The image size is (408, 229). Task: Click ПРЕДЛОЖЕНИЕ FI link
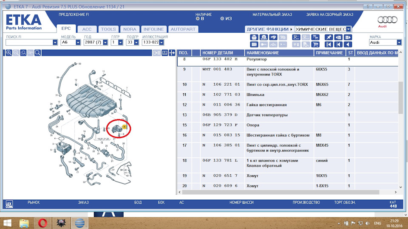point(74,14)
